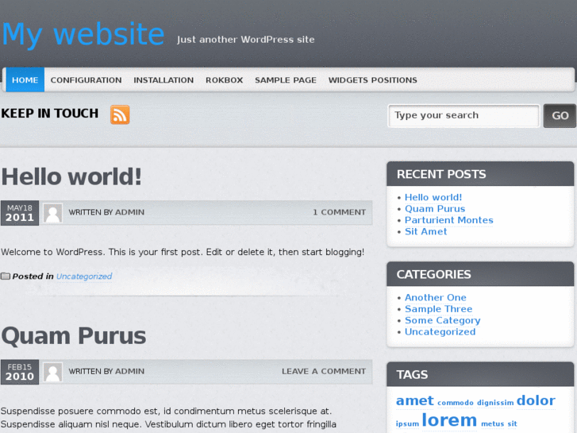Click the GO search button
This screenshot has width=577, height=433.
click(560, 116)
